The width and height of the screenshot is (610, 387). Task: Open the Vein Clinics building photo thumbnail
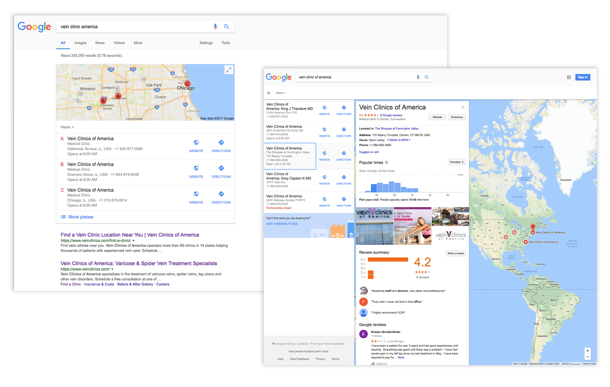[374, 226]
